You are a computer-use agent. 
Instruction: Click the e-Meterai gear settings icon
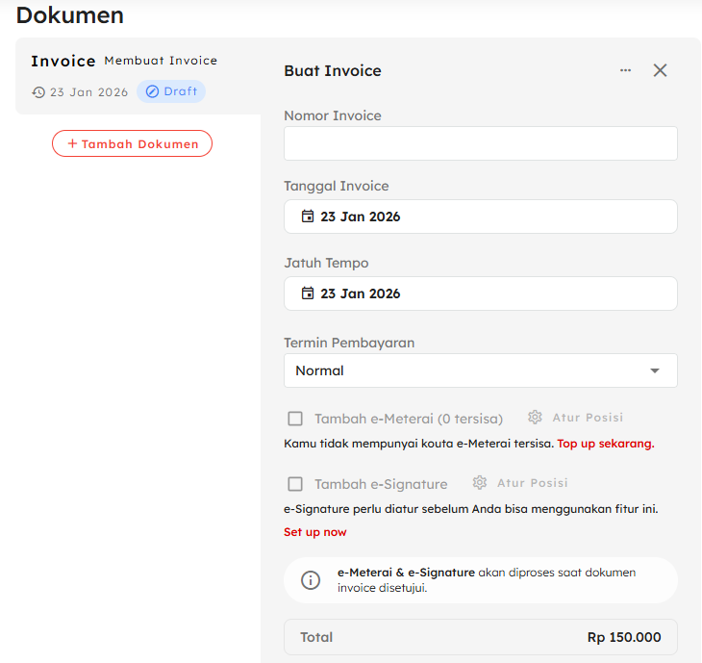coord(536,418)
